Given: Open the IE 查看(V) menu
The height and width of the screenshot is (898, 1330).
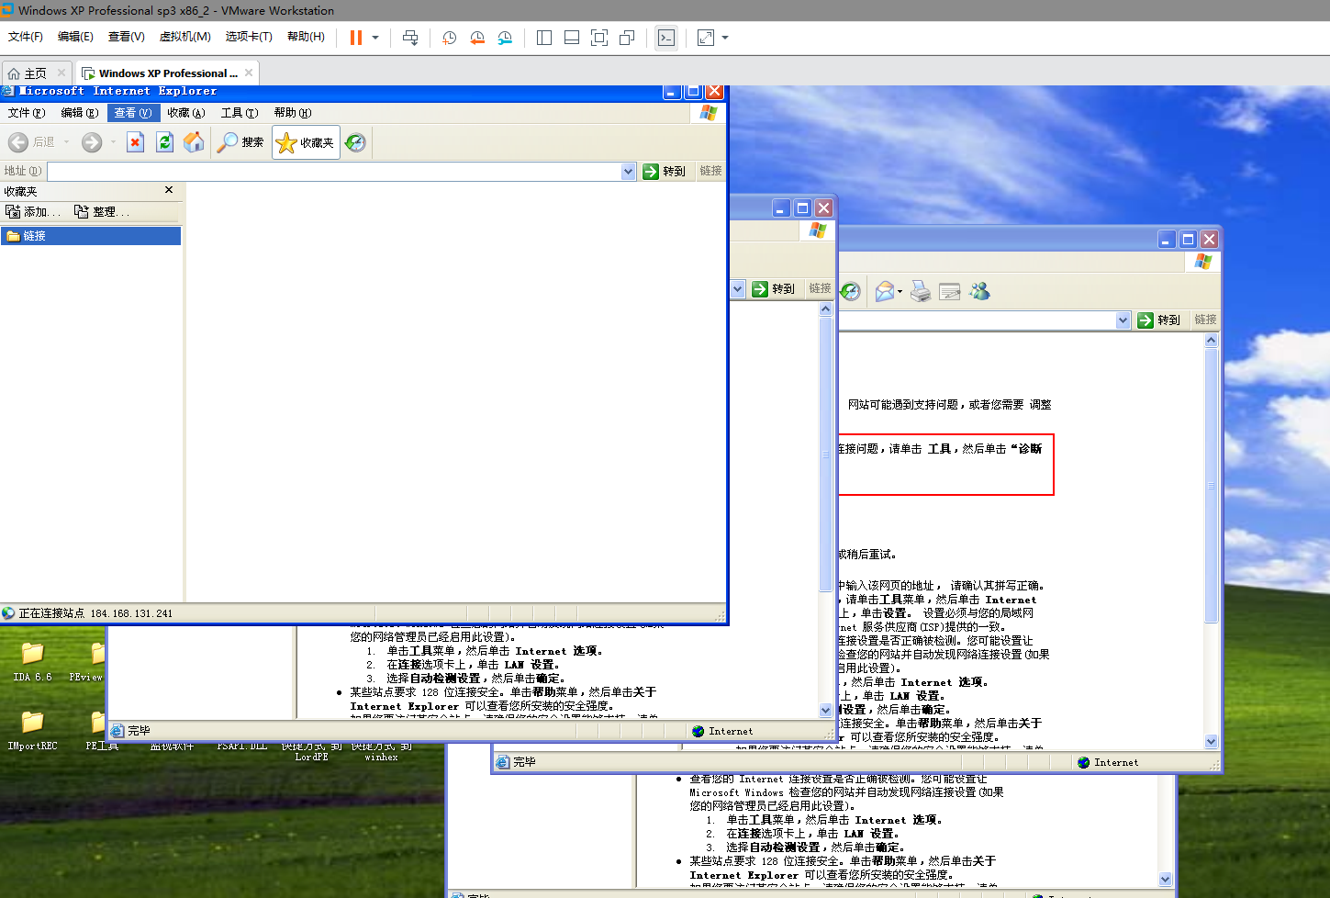Looking at the screenshot, I should pos(132,112).
